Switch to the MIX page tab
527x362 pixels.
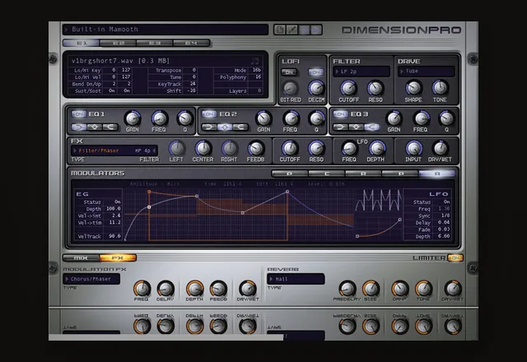(x=81, y=258)
